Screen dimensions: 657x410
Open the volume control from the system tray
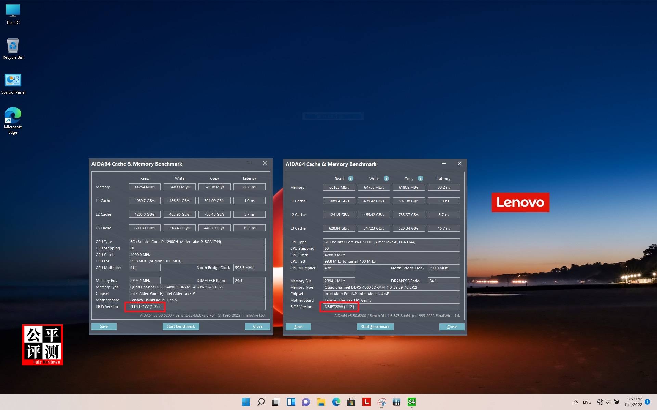[608, 402]
